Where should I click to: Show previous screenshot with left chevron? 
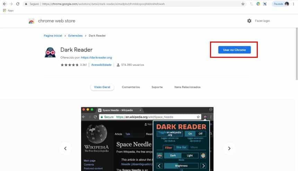pos(65,148)
